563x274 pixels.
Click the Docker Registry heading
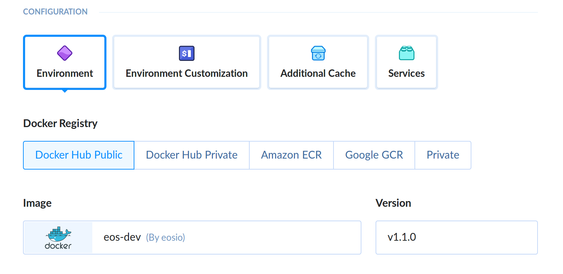(60, 123)
